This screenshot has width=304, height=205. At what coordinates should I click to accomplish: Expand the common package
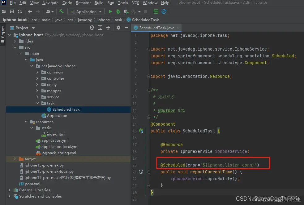(37, 72)
